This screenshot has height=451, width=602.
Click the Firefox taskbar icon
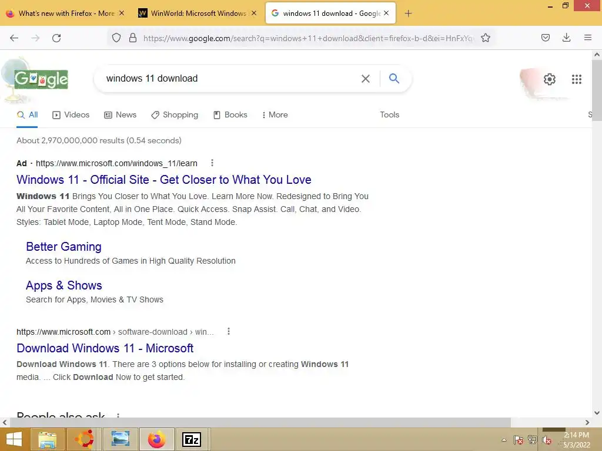pyautogui.click(x=156, y=439)
